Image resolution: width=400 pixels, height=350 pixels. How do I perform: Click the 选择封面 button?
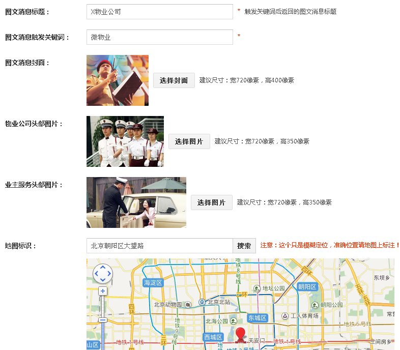click(x=174, y=80)
